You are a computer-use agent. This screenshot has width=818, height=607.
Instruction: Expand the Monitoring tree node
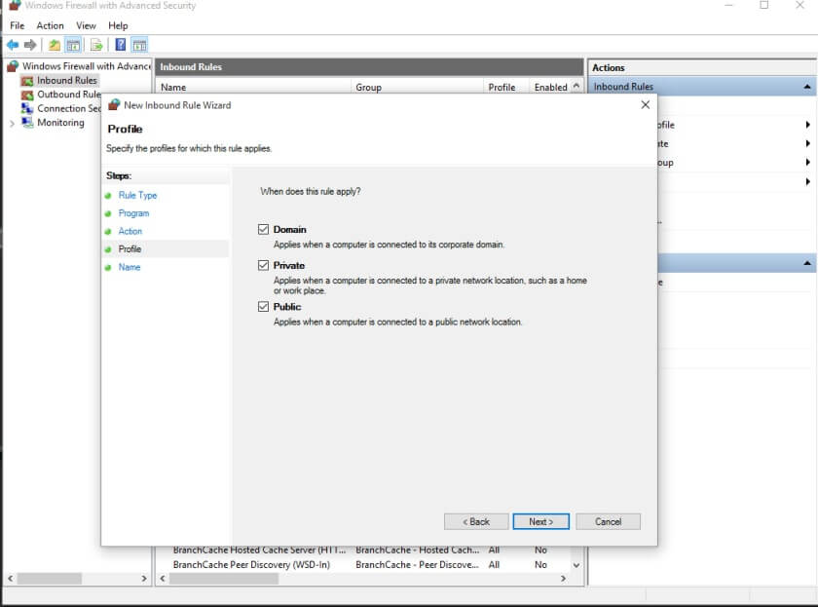[12, 123]
